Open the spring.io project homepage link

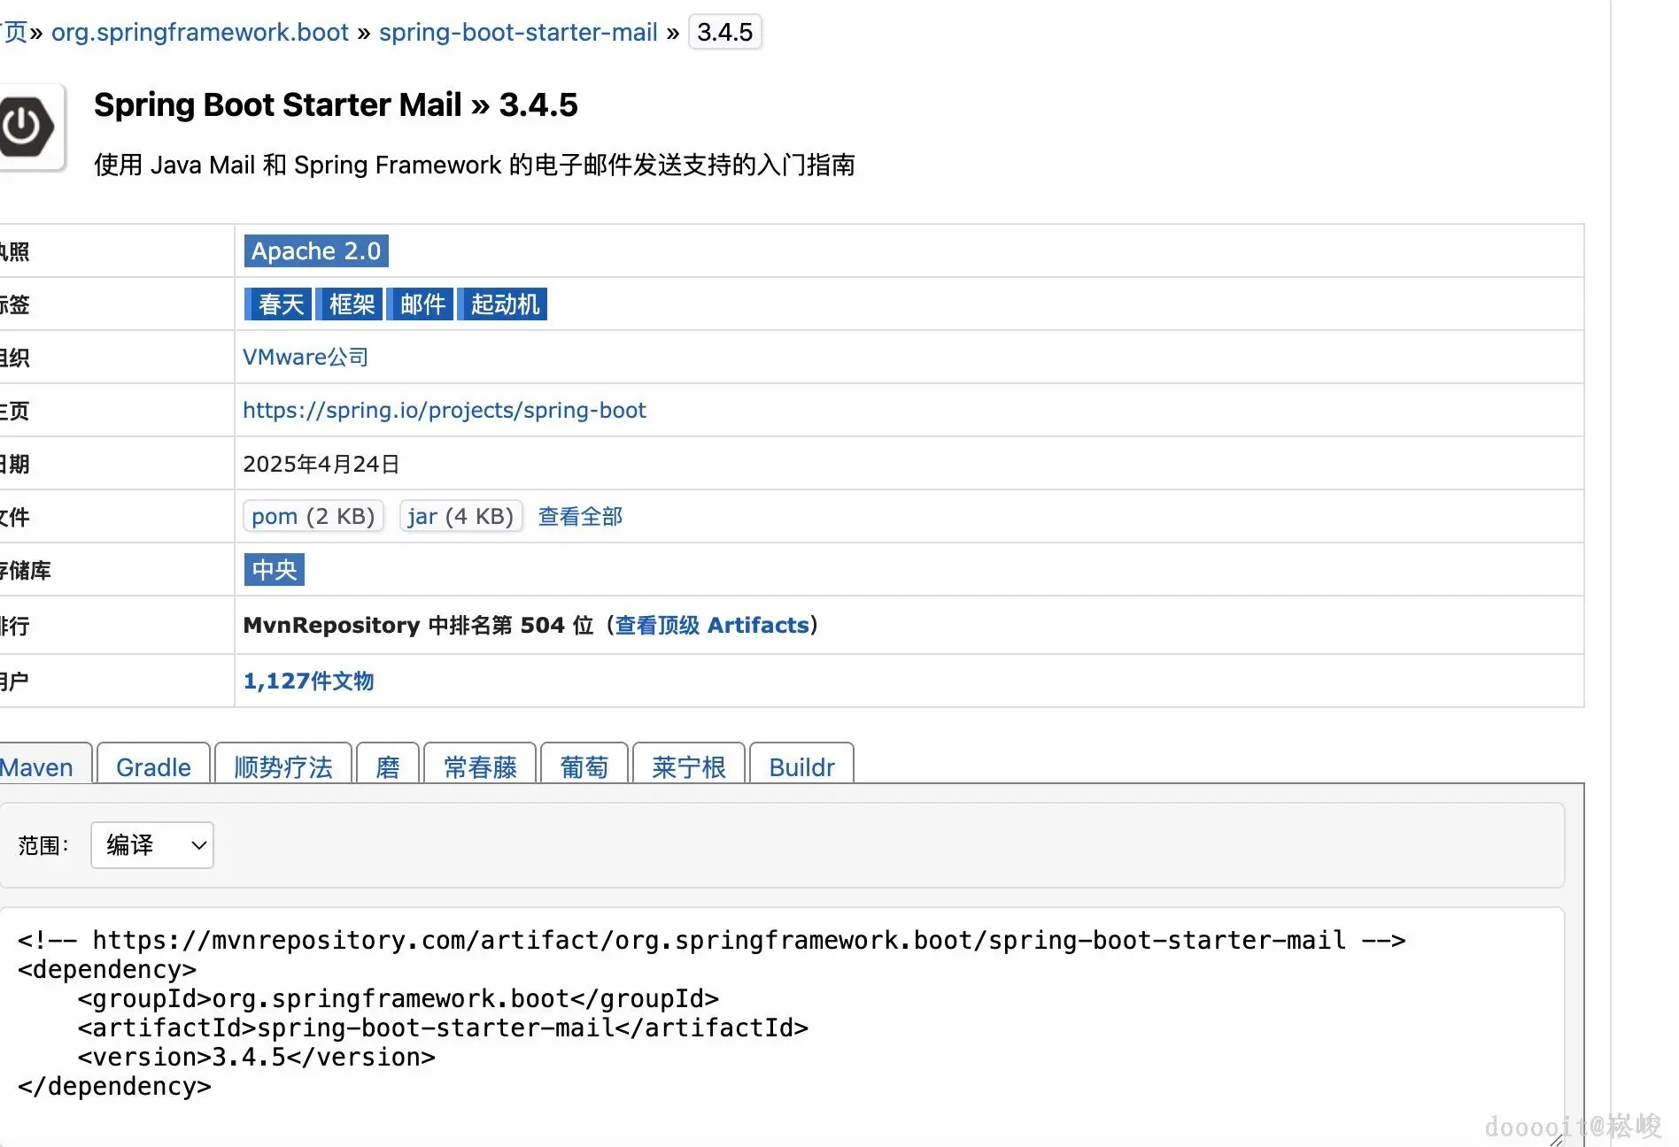tap(445, 411)
